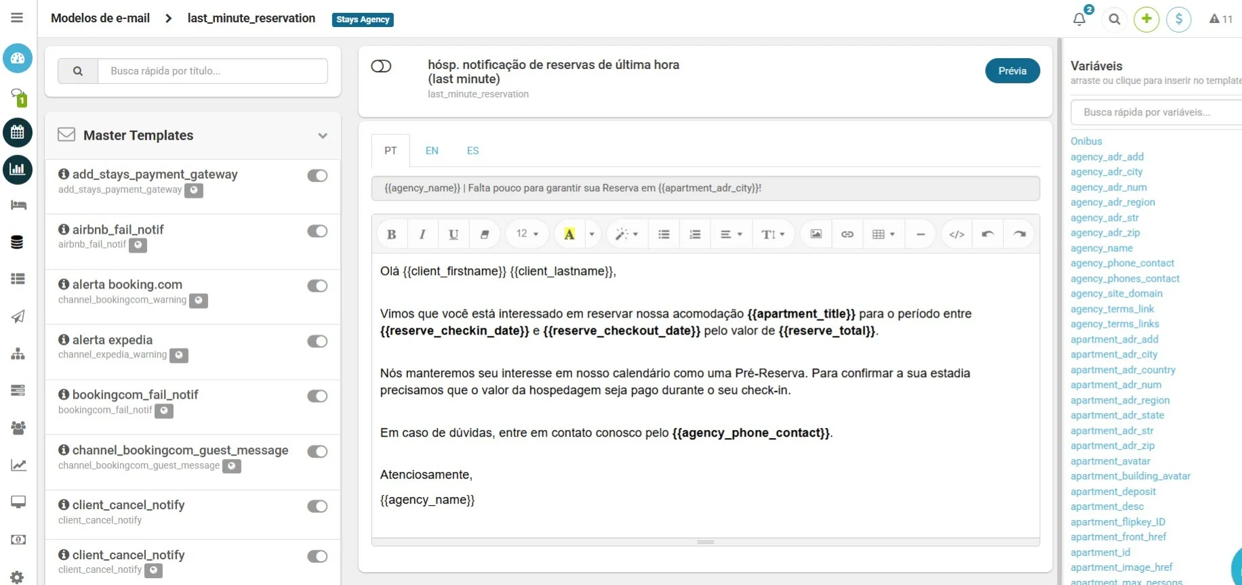Open the dashboard gauge icon in sidebar
Image resolution: width=1242 pixels, height=585 pixels.
click(18, 58)
